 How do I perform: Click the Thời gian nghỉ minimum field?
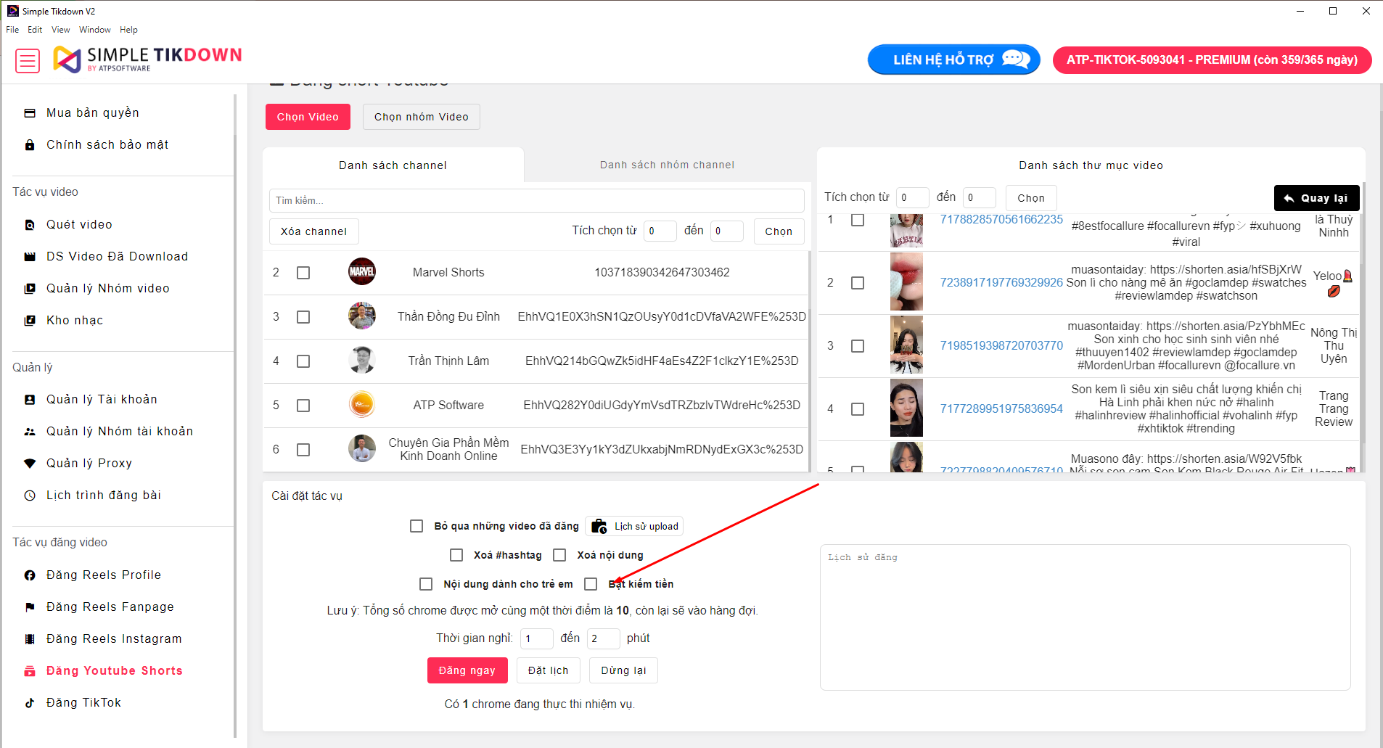536,638
